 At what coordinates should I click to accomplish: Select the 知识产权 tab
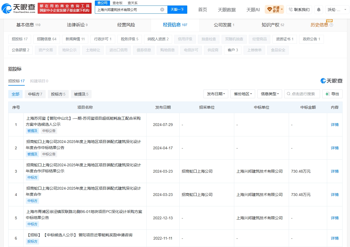click(273, 25)
